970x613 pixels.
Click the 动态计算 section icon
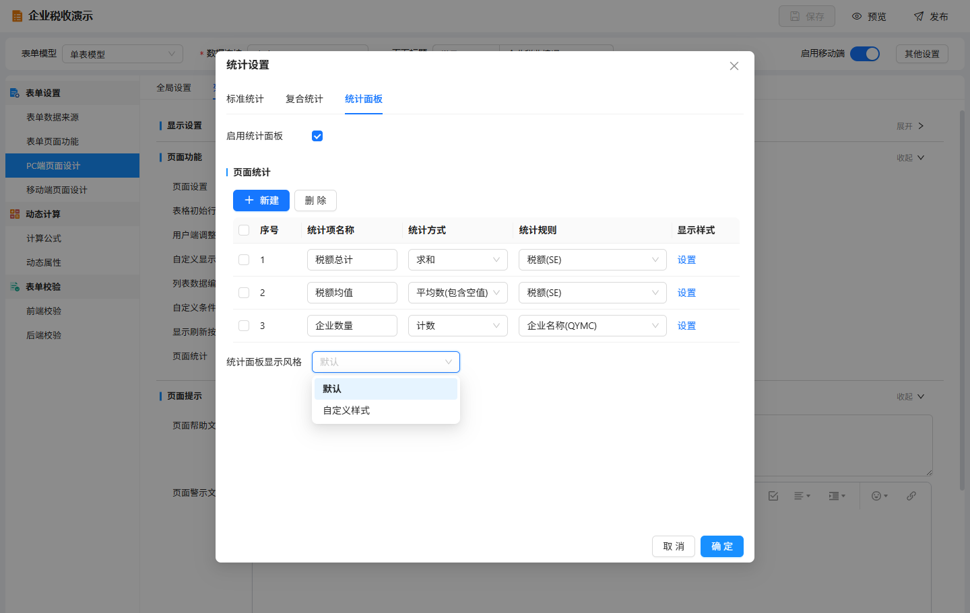(x=15, y=214)
